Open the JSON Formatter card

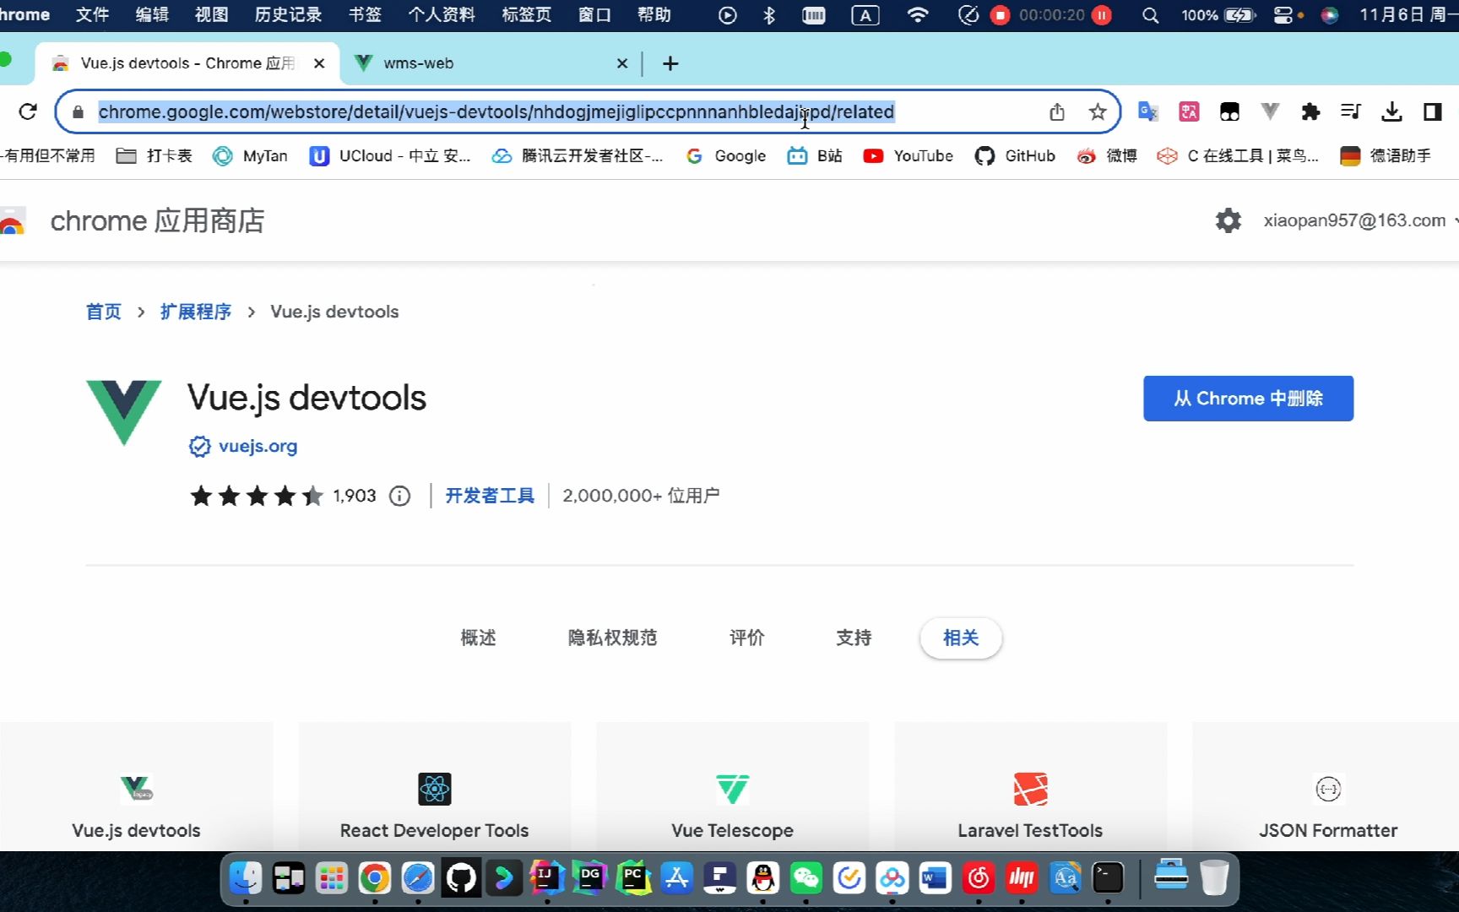(1327, 786)
